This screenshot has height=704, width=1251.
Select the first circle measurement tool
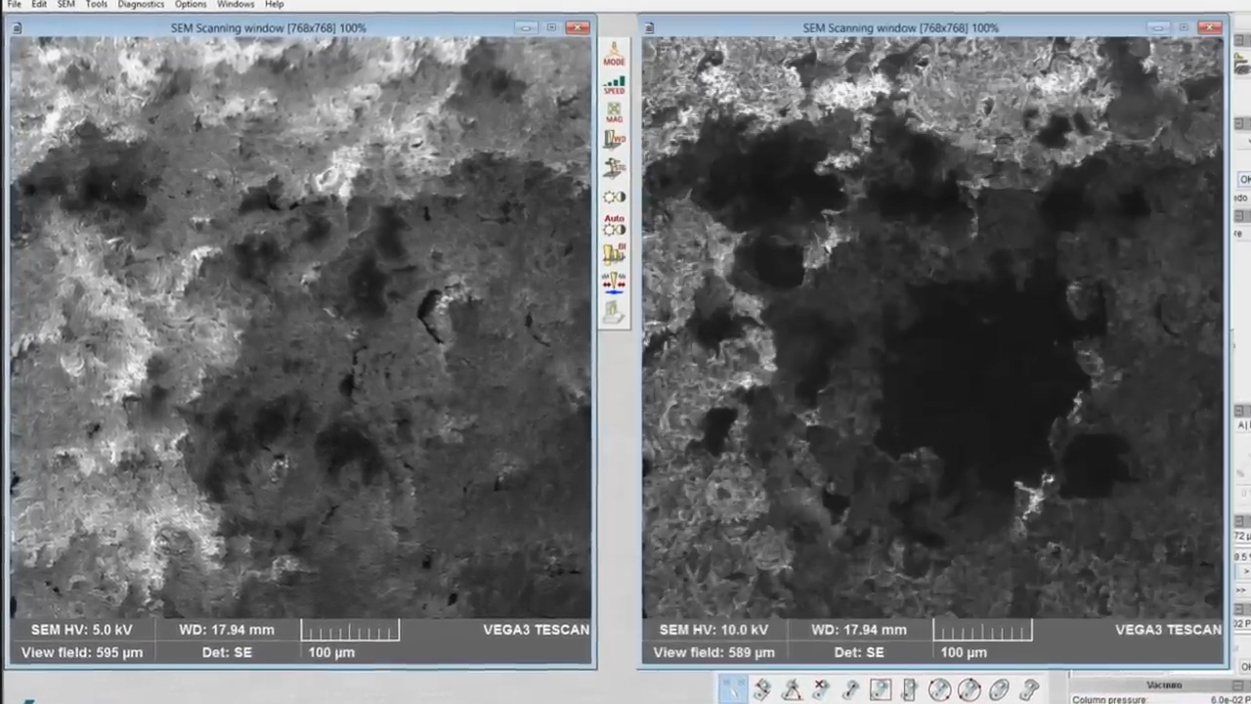[x=939, y=690]
